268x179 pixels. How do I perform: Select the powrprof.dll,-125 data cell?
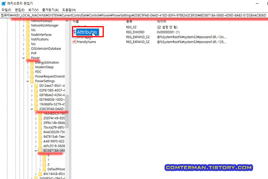[x=192, y=42]
